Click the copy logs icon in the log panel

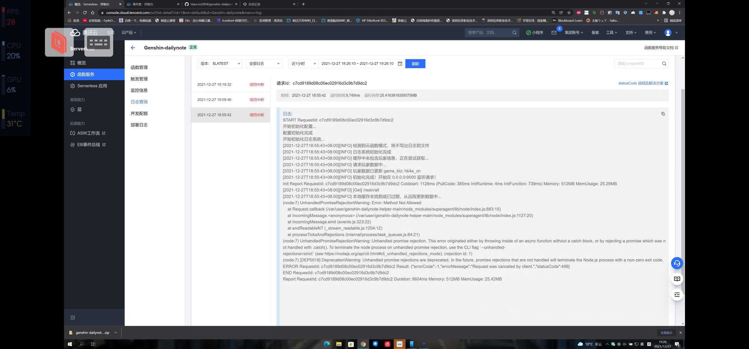click(663, 114)
